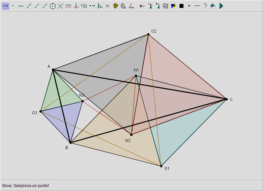263x191 pixels.
Task: Pick the Parallel line tool
Action: coord(68,6)
